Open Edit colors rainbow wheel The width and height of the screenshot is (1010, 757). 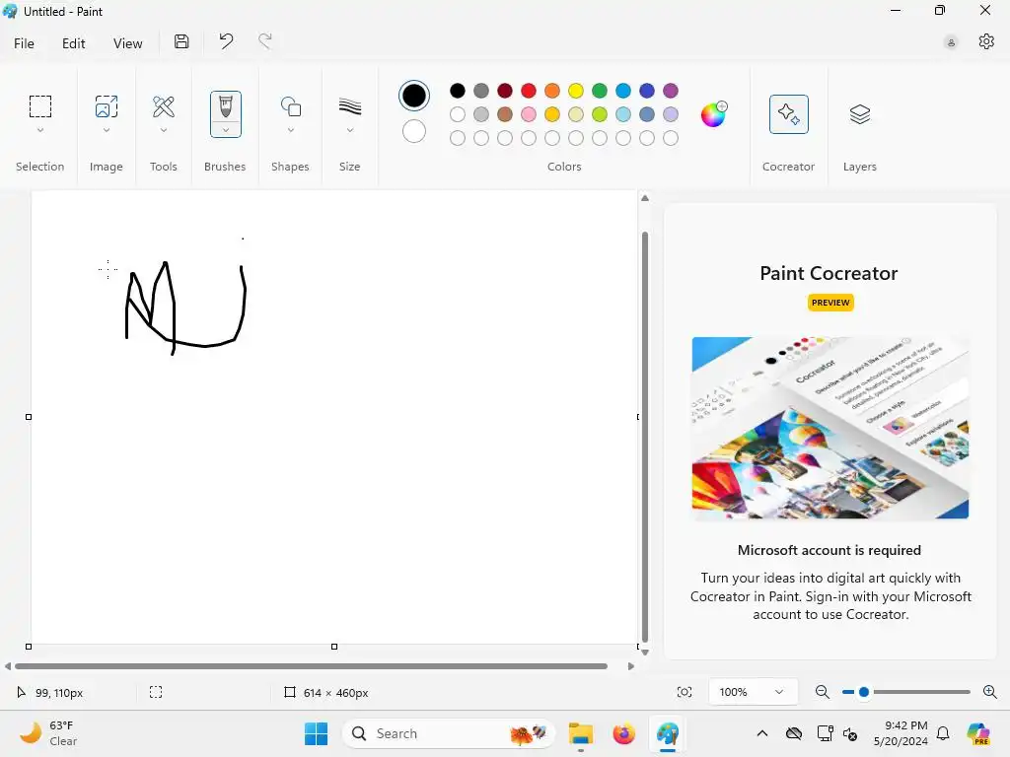pyautogui.click(x=714, y=114)
